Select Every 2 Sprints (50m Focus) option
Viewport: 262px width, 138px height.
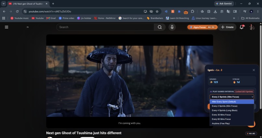232,106
